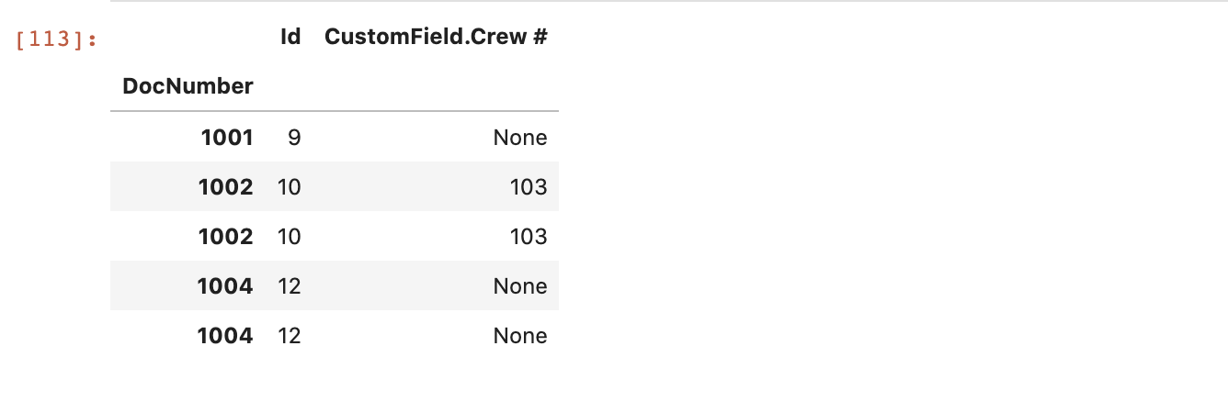Select the last 1004 DocNumber cell
1228x413 pixels.
tap(225, 336)
